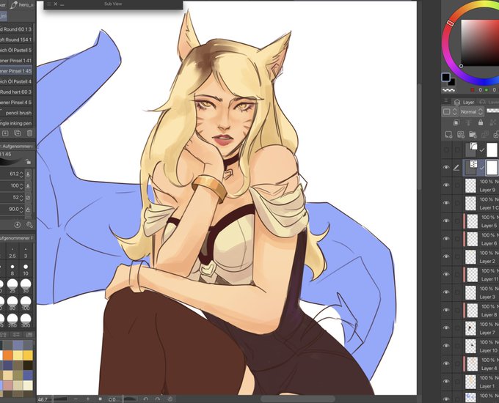Screen dimensions: 499x403
Task: Reset the canvas rotation
Action: [x=170, y=399]
